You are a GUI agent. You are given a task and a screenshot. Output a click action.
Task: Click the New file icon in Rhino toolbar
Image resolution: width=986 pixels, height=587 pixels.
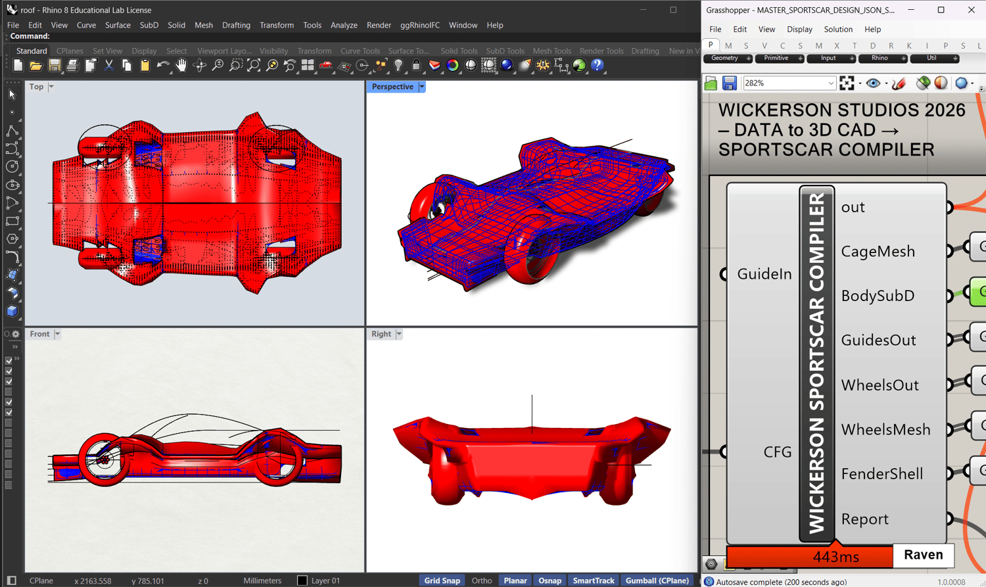coord(18,65)
